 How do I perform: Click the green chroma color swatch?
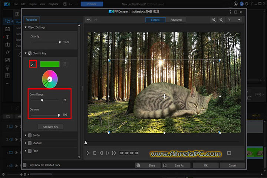pyautogui.click(x=50, y=64)
